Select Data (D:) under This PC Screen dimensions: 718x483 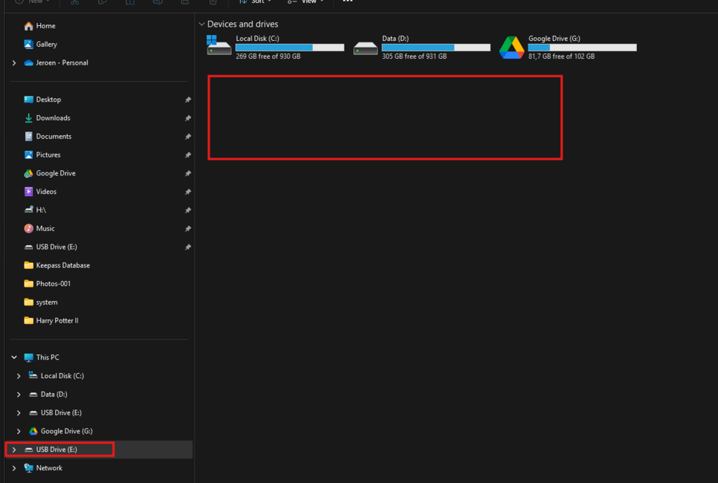(48, 394)
